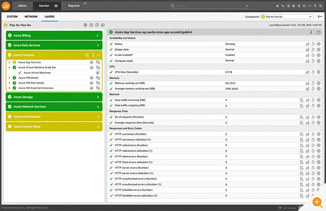
Task: Switch to the NETWORK tab
Action: point(31,16)
